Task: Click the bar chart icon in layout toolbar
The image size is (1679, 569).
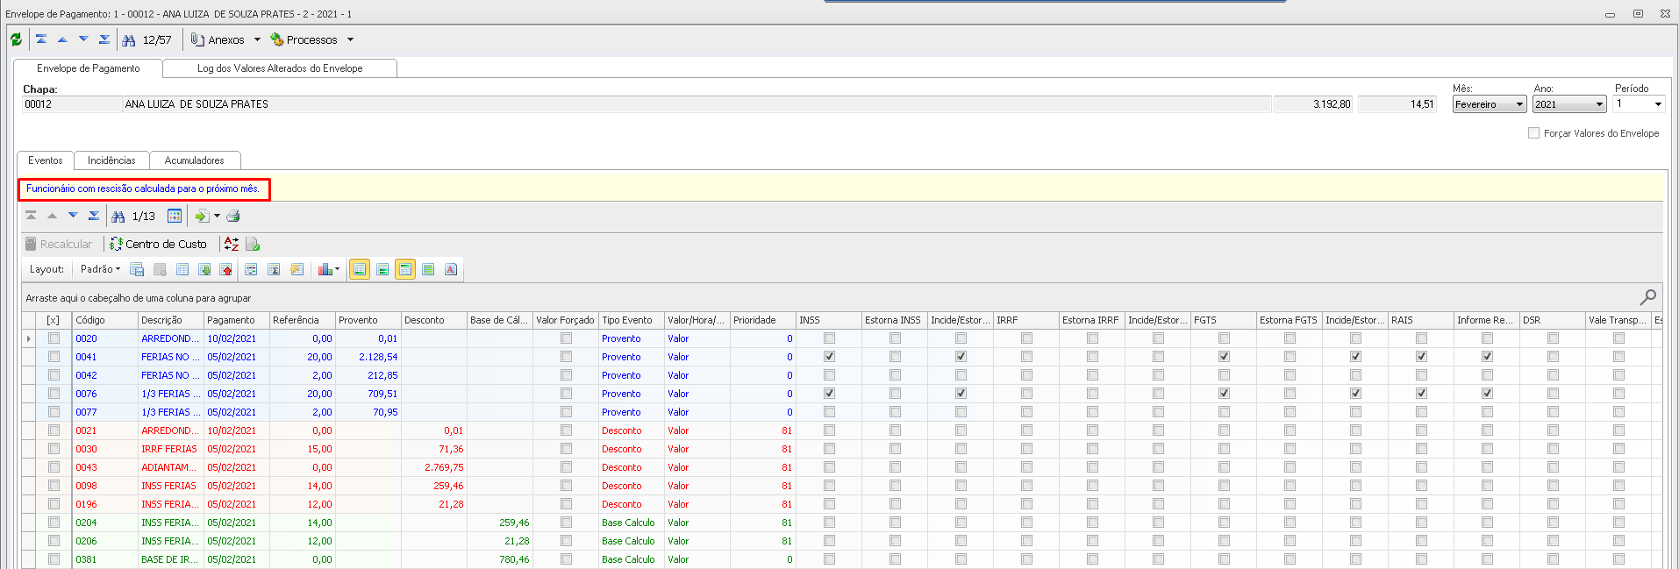Action: (325, 269)
